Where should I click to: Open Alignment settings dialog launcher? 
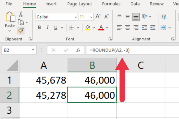coord(173,39)
